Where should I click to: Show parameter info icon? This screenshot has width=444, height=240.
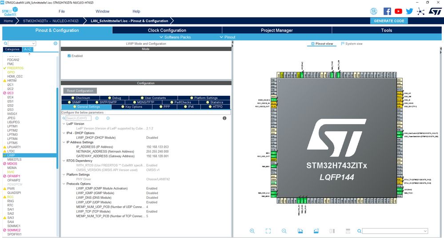tap(224, 118)
